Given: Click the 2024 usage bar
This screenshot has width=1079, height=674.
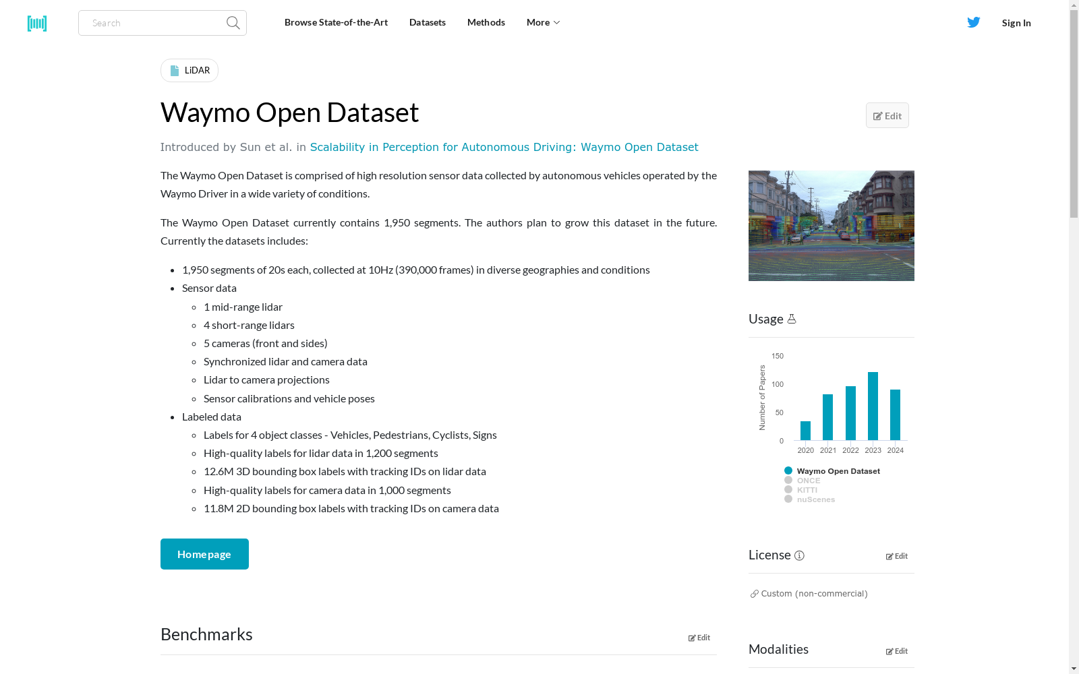Looking at the screenshot, I should (x=896, y=415).
